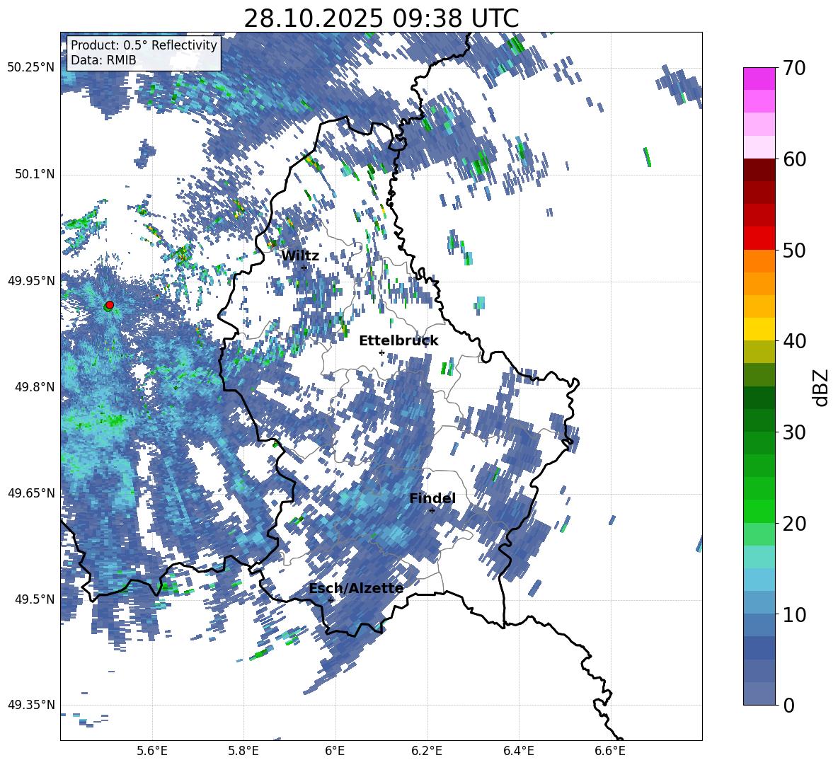Screen dimensions: 838x765
Task: Click the cross marker under Ettelbruck
Action: click(x=381, y=352)
